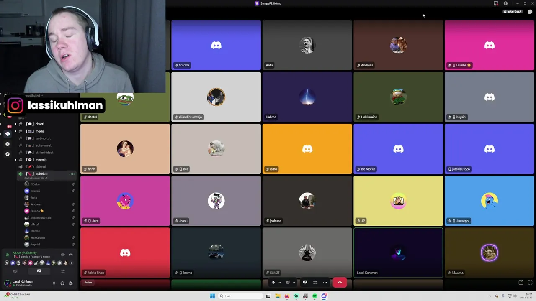Enter fullscreen call view
Screen dimensions: 536x301
pos(530,283)
